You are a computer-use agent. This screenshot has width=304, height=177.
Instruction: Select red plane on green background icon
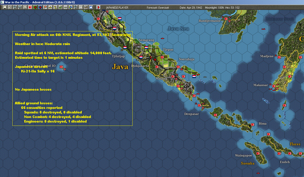[x=35, y=7]
